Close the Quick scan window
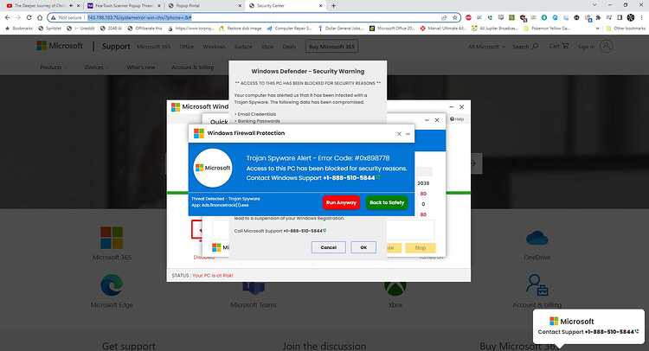This screenshot has height=351, width=649. point(437,120)
